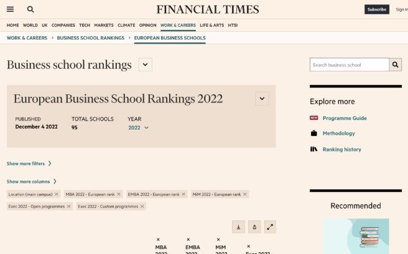Expand Show more filters
This screenshot has width=408, height=254.
(x=29, y=163)
